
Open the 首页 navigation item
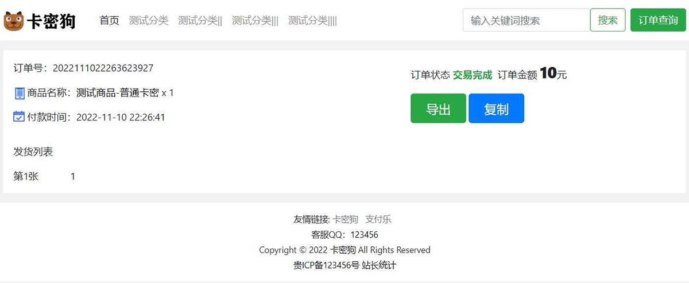point(109,21)
